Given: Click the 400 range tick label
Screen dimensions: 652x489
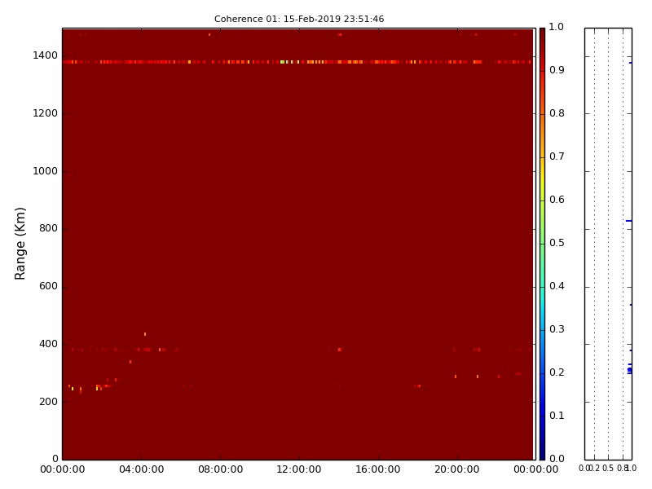Looking at the screenshot, I should point(48,344).
